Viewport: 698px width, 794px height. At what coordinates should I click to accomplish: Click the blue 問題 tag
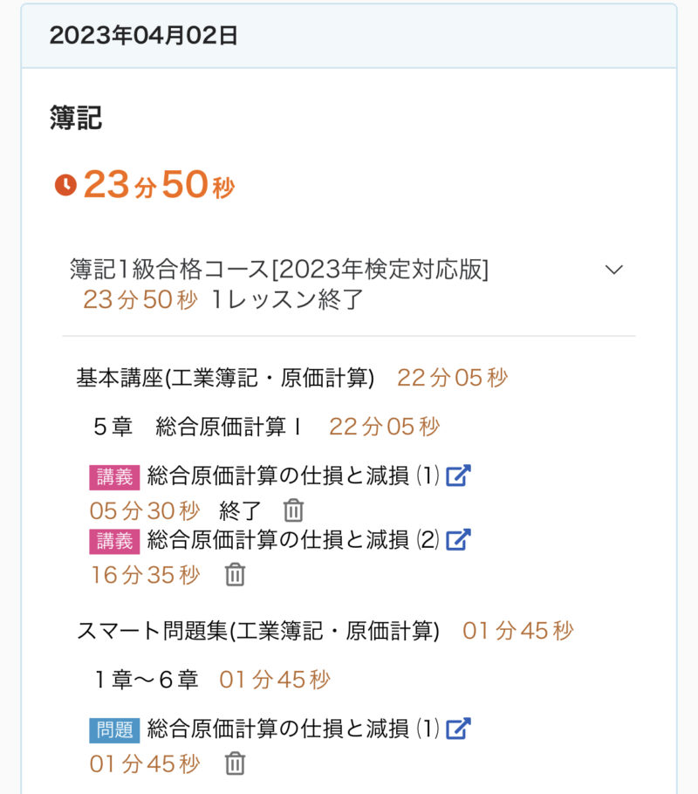[114, 729]
